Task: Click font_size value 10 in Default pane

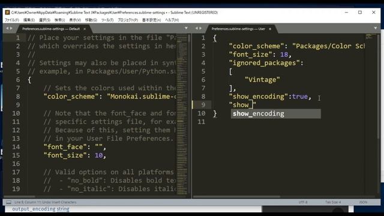Action: click(x=98, y=155)
